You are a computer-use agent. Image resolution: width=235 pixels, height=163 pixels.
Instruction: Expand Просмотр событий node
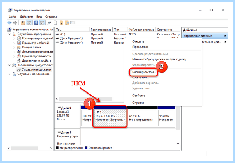(x=14, y=43)
